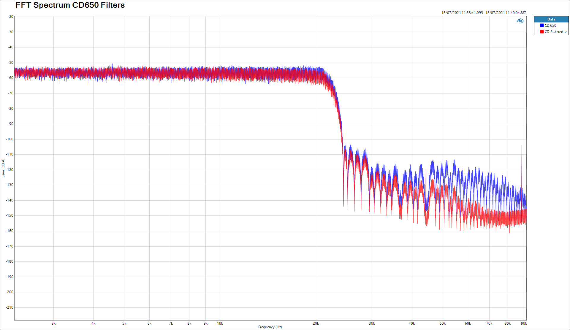Click the Frequency (Hz) axis label
Viewport: 570px width, 330px height.
(x=270, y=327)
